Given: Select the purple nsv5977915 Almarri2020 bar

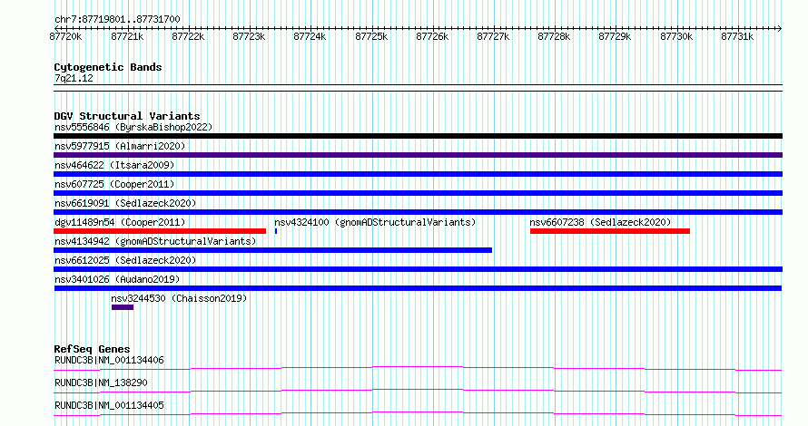Looking at the screenshot, I should click(418, 155).
